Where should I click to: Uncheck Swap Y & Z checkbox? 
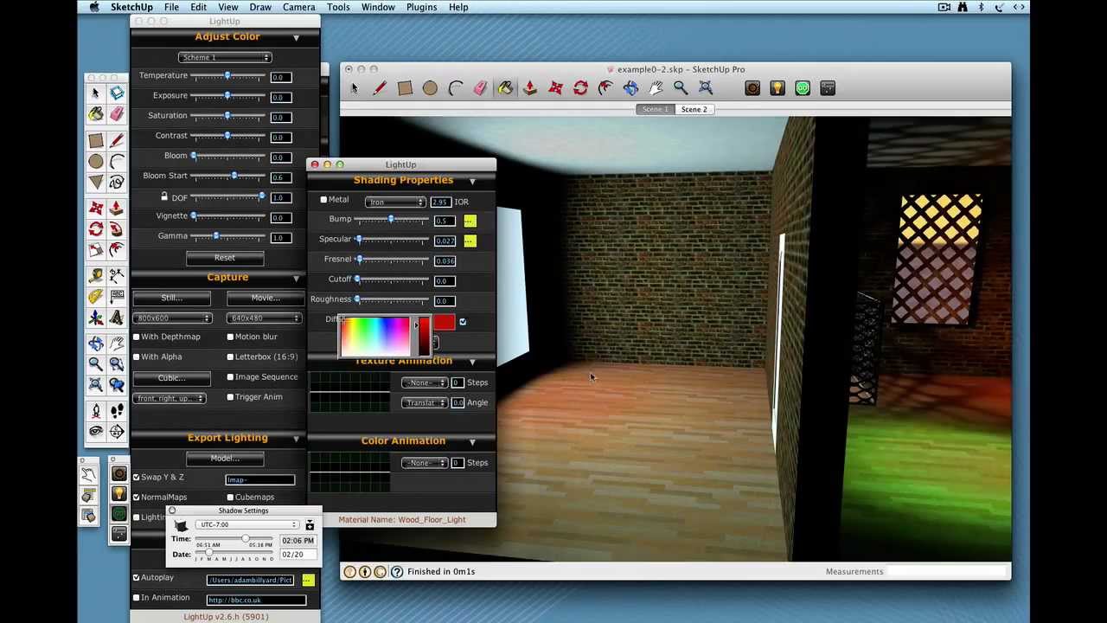pos(136,477)
